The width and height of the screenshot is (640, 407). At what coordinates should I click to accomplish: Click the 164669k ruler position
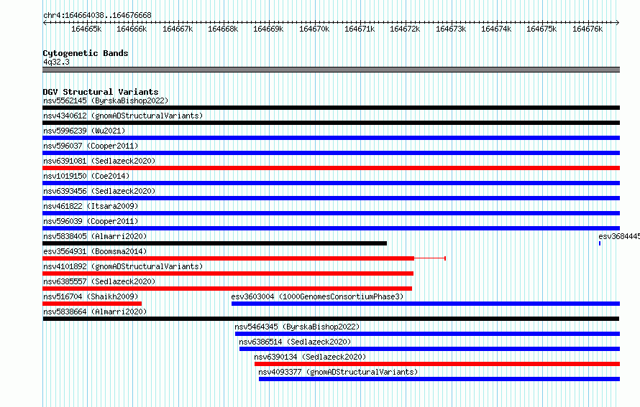[268, 29]
